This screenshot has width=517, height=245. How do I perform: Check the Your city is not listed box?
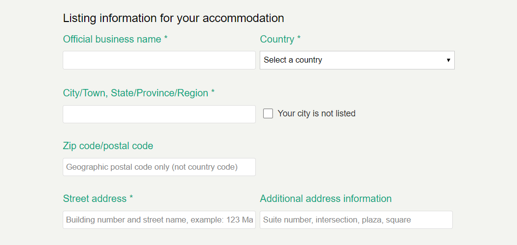coord(268,113)
